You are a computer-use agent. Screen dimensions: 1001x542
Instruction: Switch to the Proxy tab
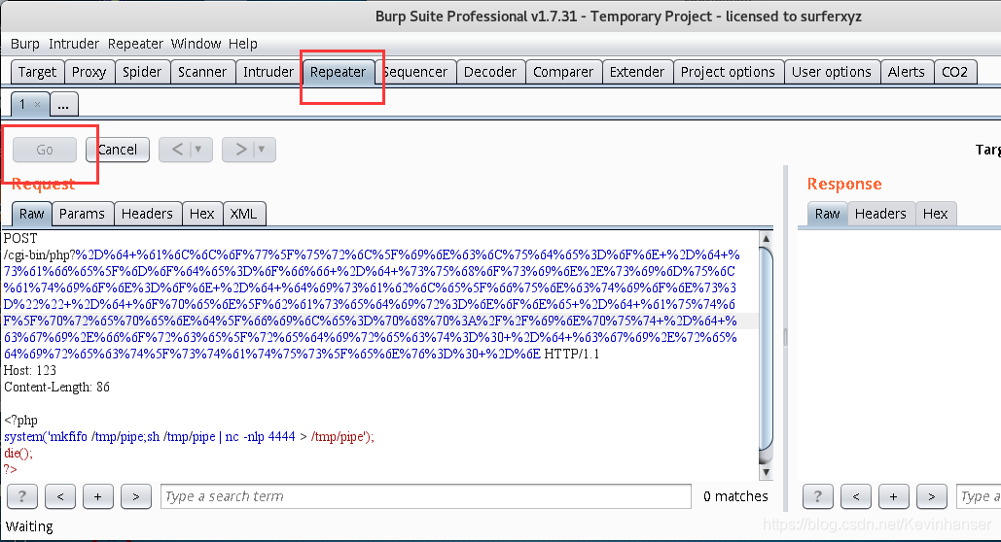click(89, 72)
